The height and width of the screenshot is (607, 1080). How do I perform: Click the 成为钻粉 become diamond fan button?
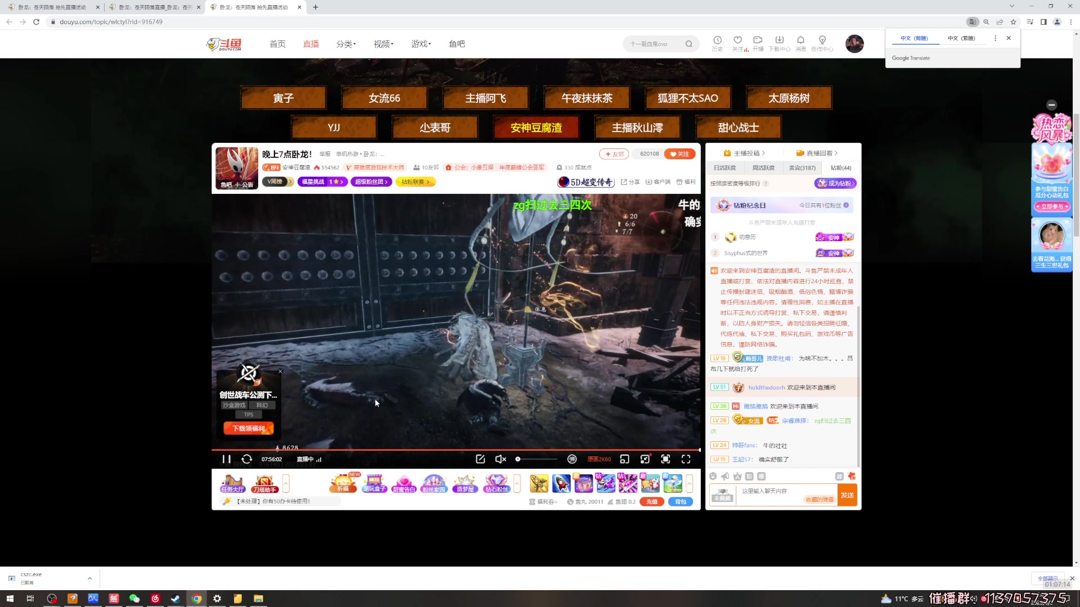(835, 183)
